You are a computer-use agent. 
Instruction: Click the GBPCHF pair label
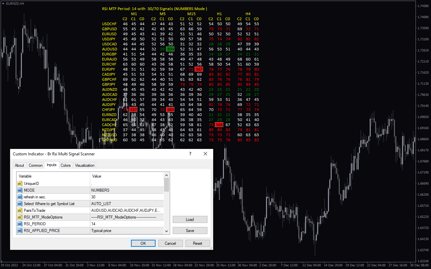(109, 79)
